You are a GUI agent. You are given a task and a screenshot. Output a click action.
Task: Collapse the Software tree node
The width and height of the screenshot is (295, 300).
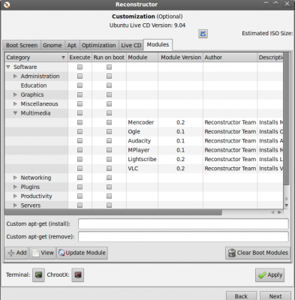[x=8, y=67]
